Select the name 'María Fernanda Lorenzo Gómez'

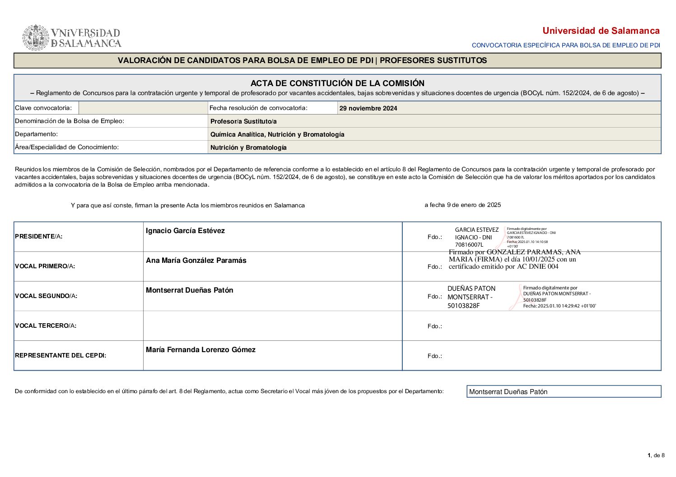[200, 350]
